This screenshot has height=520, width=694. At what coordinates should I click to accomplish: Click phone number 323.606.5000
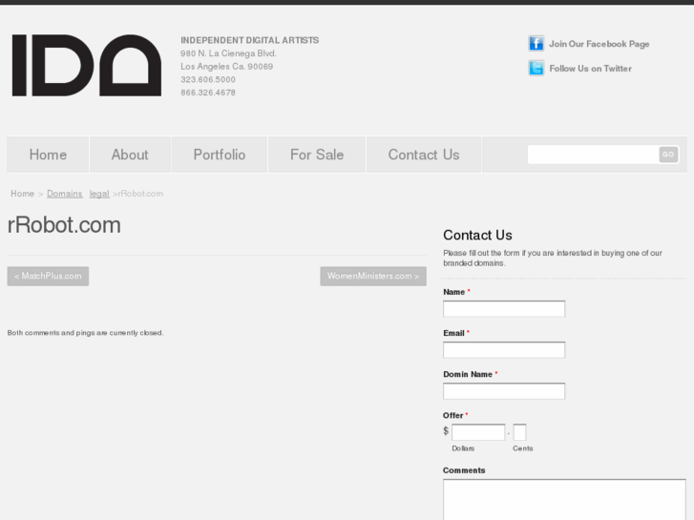tap(208, 79)
